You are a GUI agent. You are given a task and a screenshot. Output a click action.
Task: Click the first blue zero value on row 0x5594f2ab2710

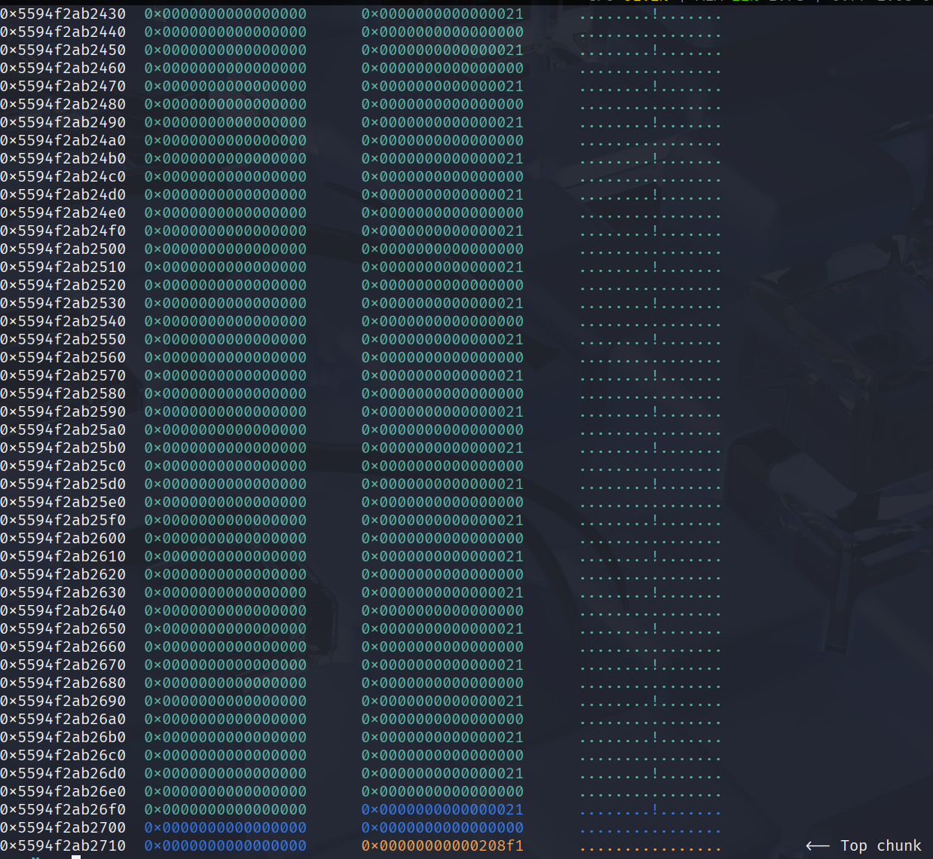tap(225, 845)
